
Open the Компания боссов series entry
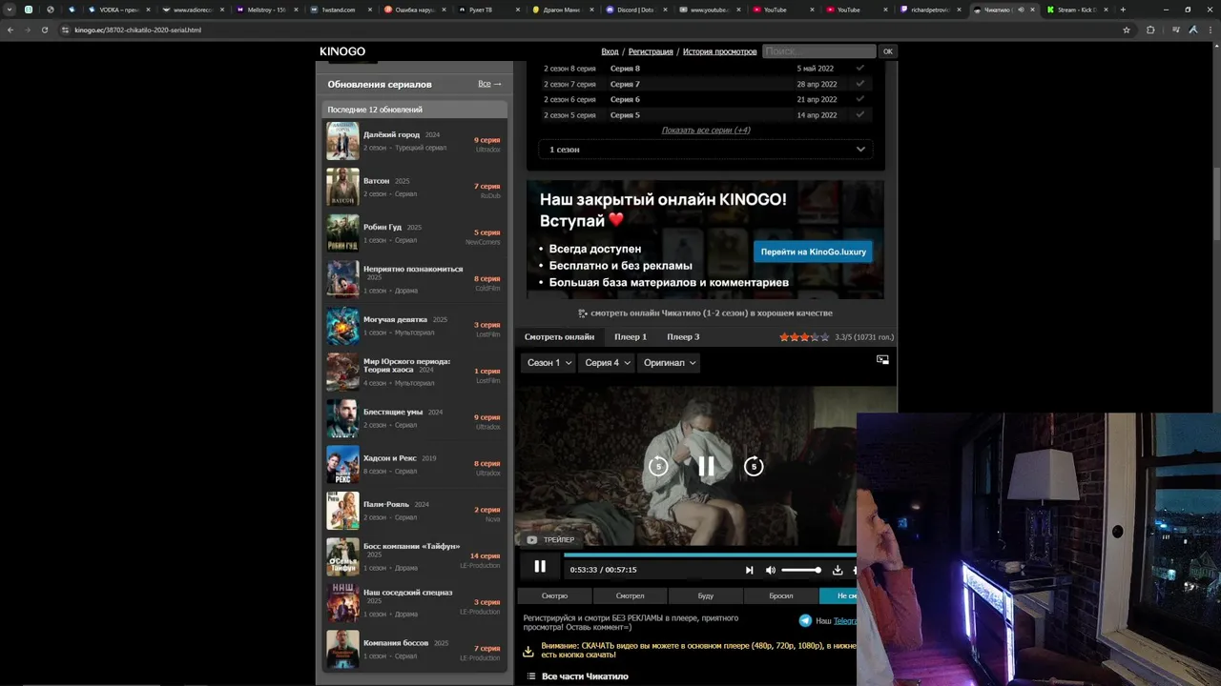point(414,649)
